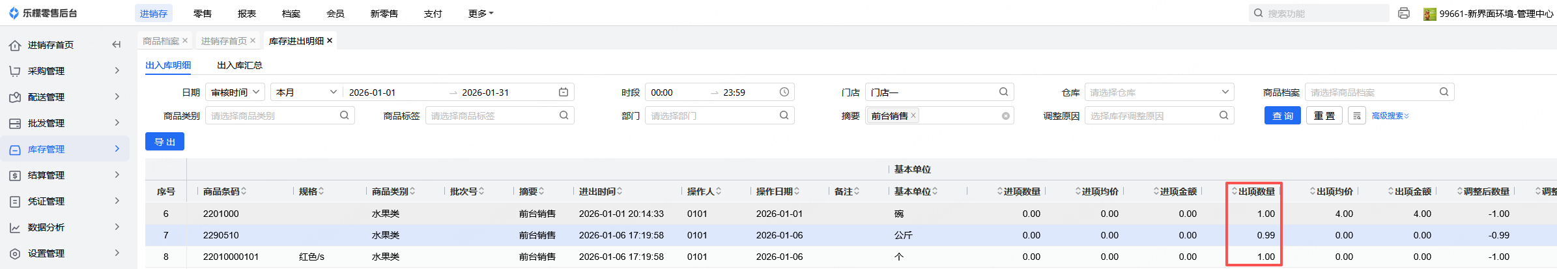
Task: Clear the summary field selection
Action: click(1006, 116)
